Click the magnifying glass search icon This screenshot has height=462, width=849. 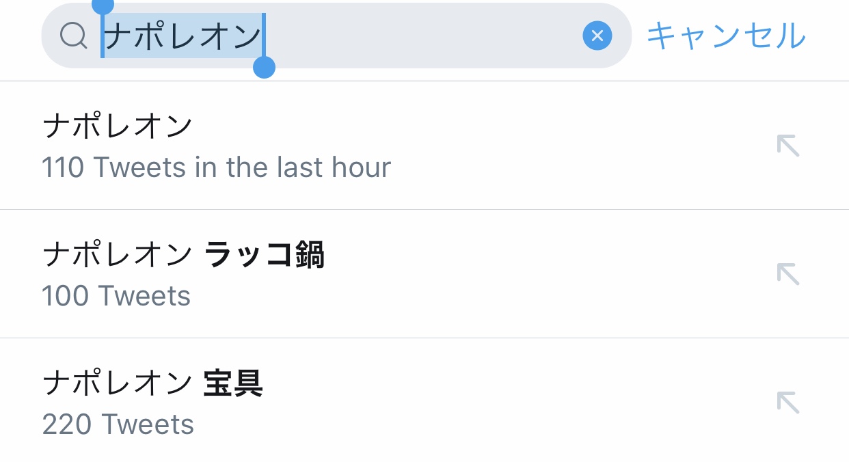pyautogui.click(x=73, y=35)
